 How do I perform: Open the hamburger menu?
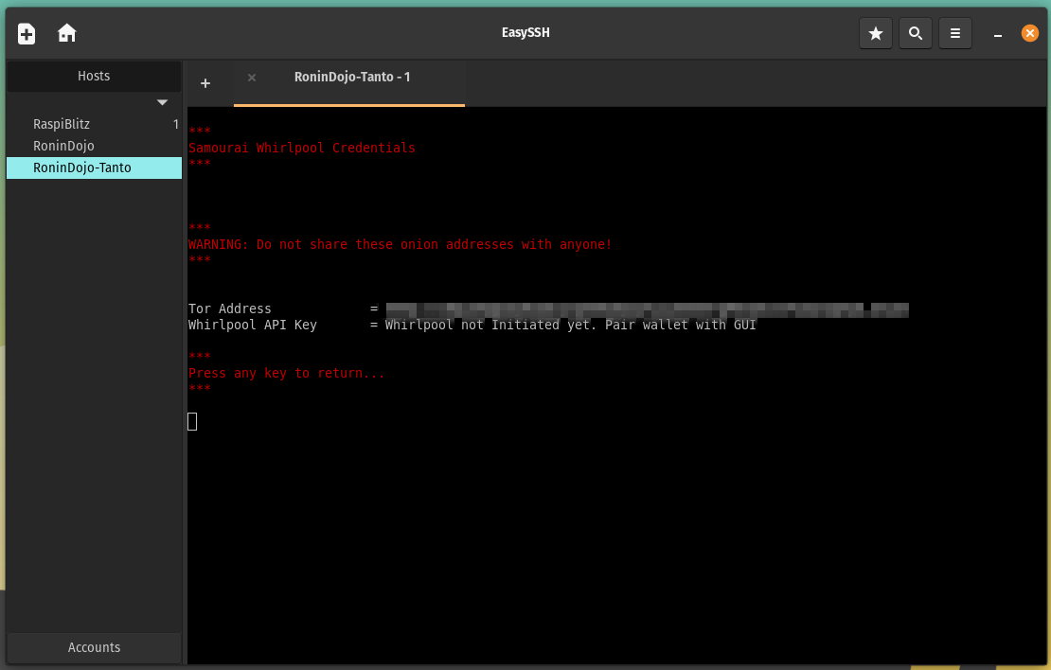point(955,33)
